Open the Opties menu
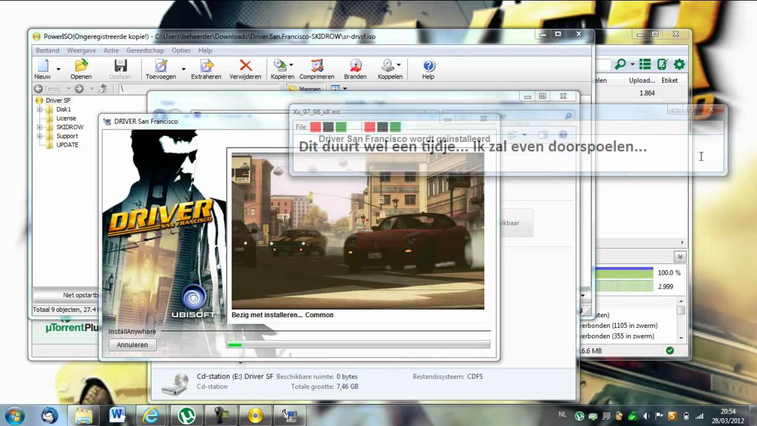This screenshot has height=426, width=757. [x=181, y=50]
